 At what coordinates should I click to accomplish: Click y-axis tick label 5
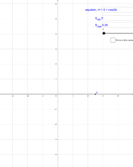click(x=56, y=19)
